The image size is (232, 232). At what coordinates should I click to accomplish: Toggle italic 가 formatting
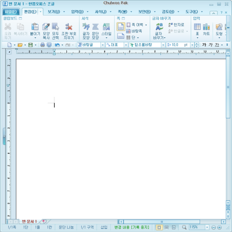tap(210, 45)
